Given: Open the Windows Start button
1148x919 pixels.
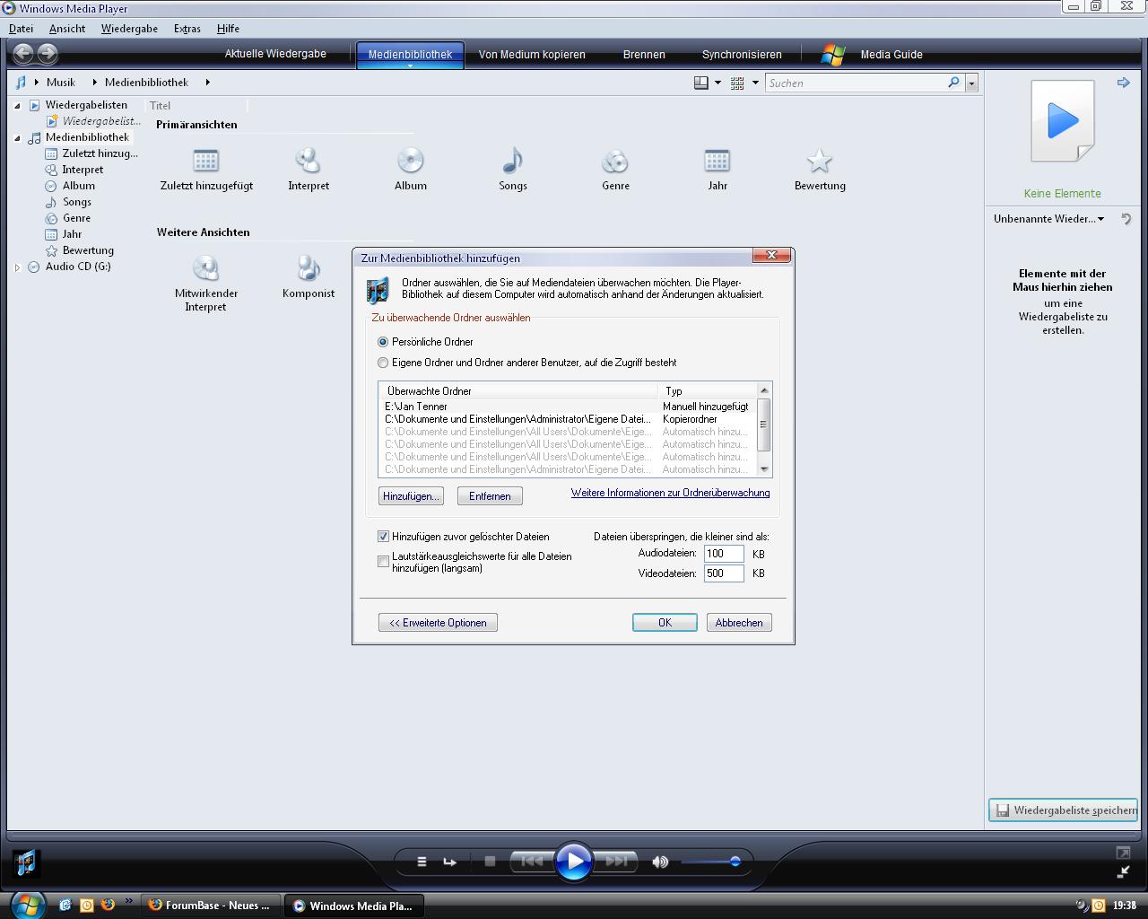Looking at the screenshot, I should coord(27,905).
